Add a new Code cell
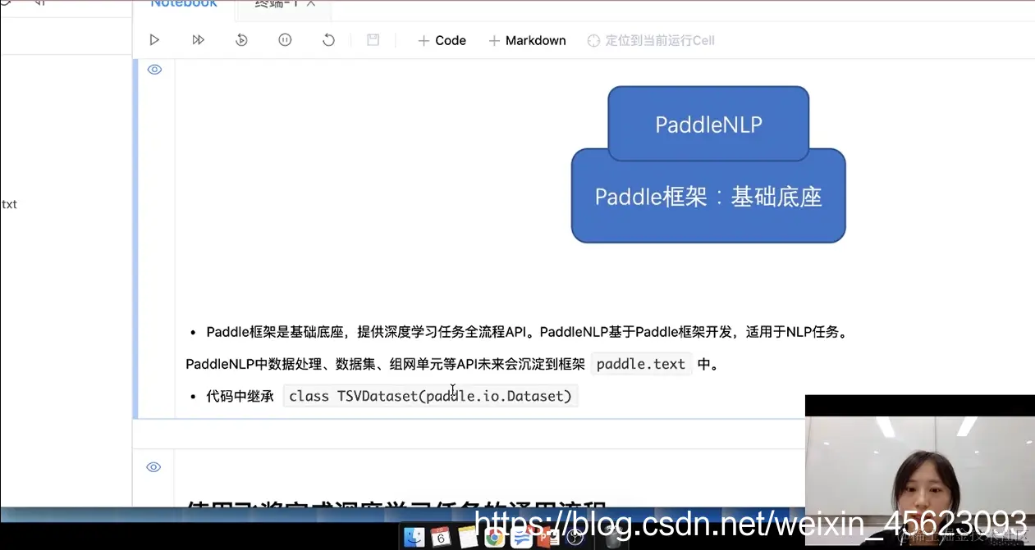The height and width of the screenshot is (550, 1035). (x=442, y=40)
